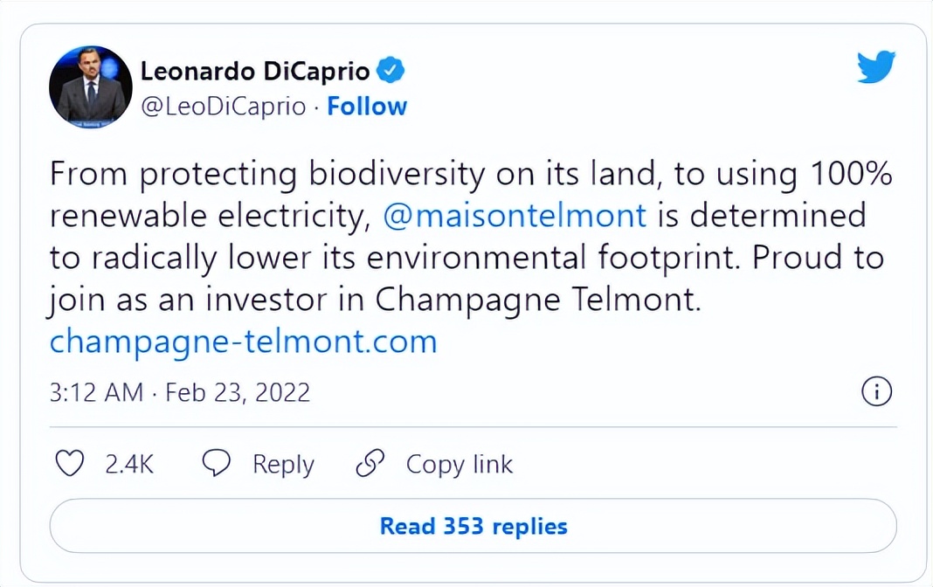Click the @LeoDiCaprio handle
Viewport: 933px width, 587px height.
point(224,107)
